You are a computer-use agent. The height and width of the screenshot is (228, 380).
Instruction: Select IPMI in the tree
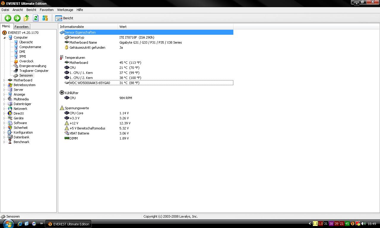[x=23, y=56]
